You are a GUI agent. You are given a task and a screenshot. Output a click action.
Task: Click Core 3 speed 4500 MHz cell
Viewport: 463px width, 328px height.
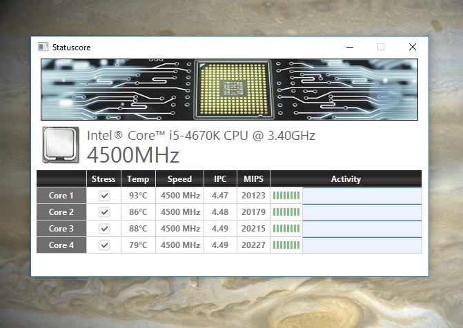coord(180,229)
